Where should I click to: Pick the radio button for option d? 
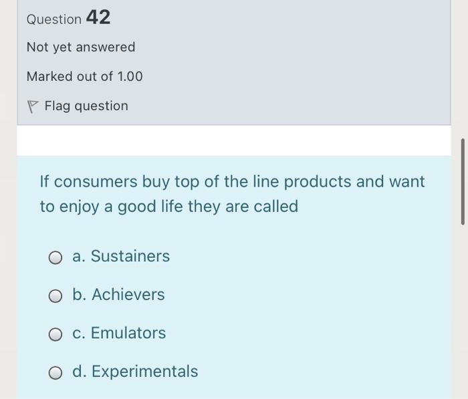(55, 372)
